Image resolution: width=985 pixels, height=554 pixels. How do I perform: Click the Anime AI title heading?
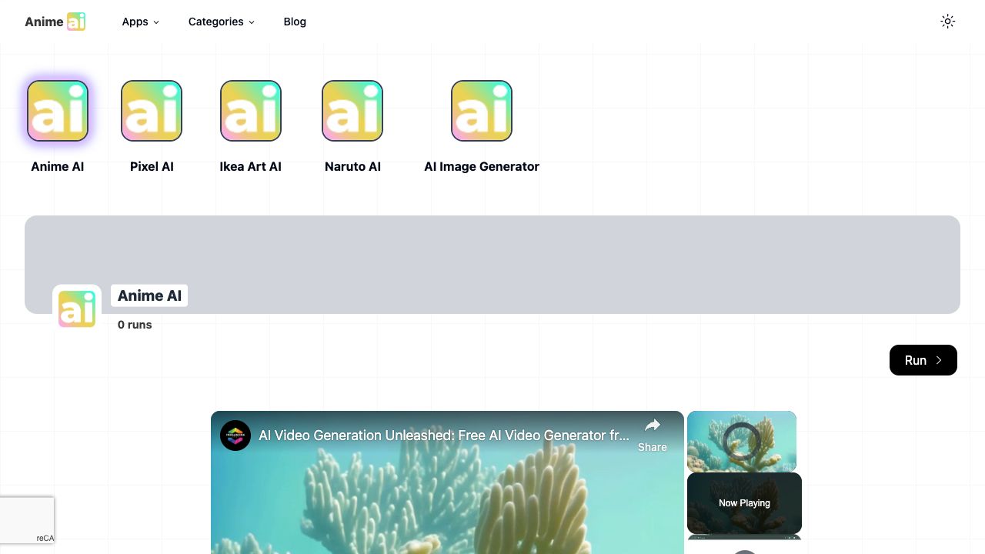(149, 295)
